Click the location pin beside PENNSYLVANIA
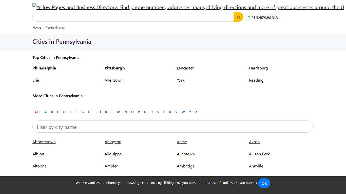 (x=249, y=17)
